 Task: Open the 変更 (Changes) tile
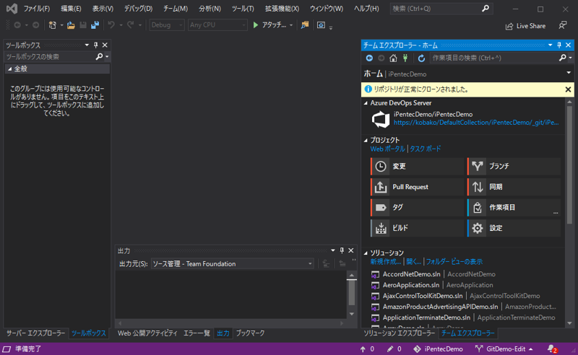[417, 167]
